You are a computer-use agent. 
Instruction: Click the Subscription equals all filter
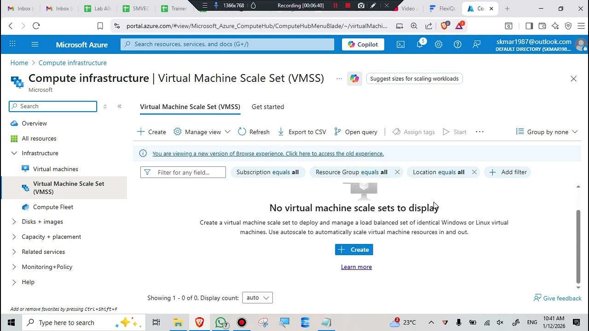(267, 172)
